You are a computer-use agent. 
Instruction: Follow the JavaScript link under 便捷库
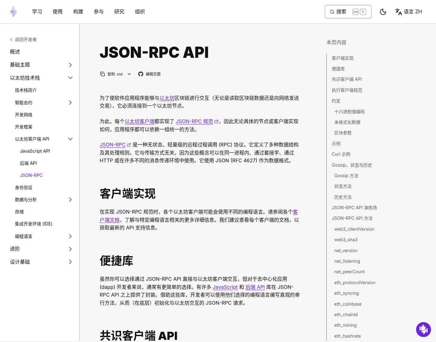click(225, 287)
